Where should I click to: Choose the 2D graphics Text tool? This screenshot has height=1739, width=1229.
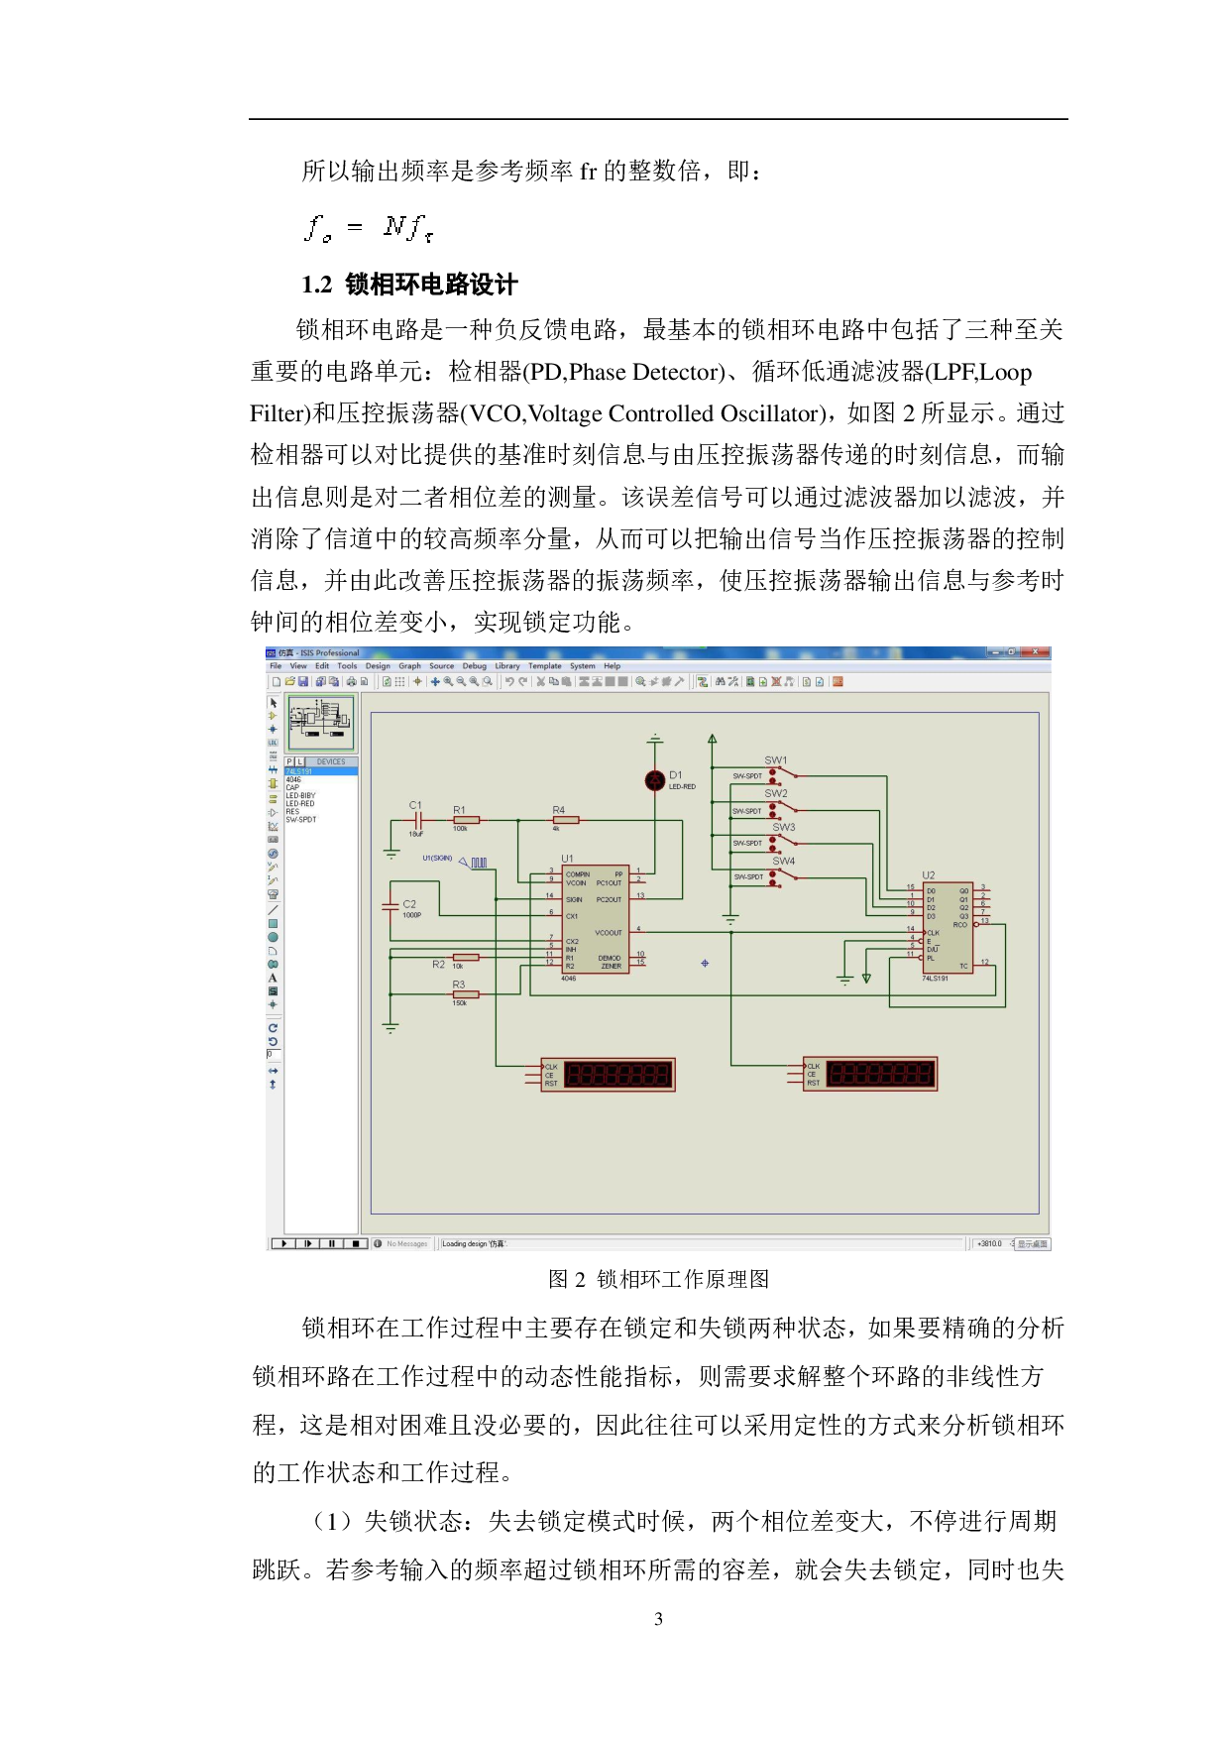pos(273,978)
